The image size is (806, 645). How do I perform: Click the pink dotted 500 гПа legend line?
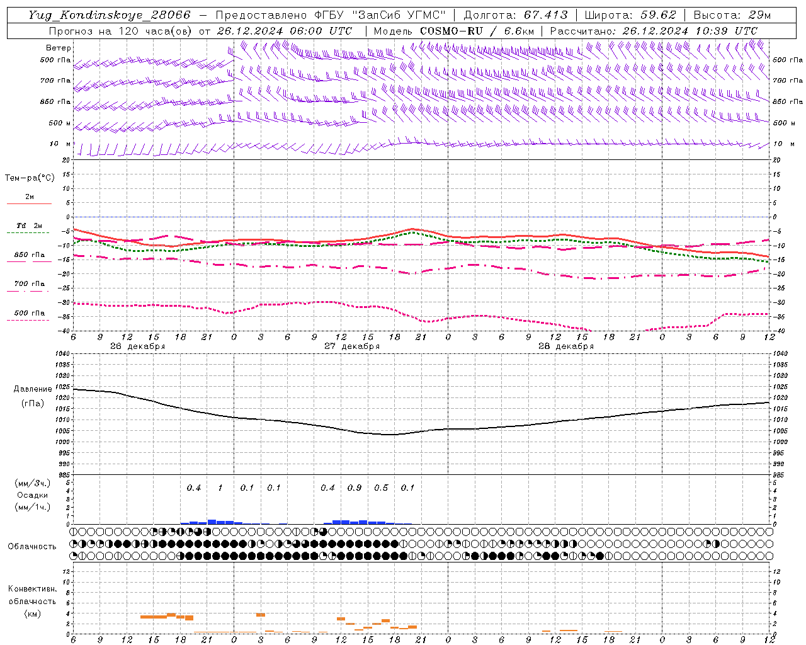click(29, 320)
